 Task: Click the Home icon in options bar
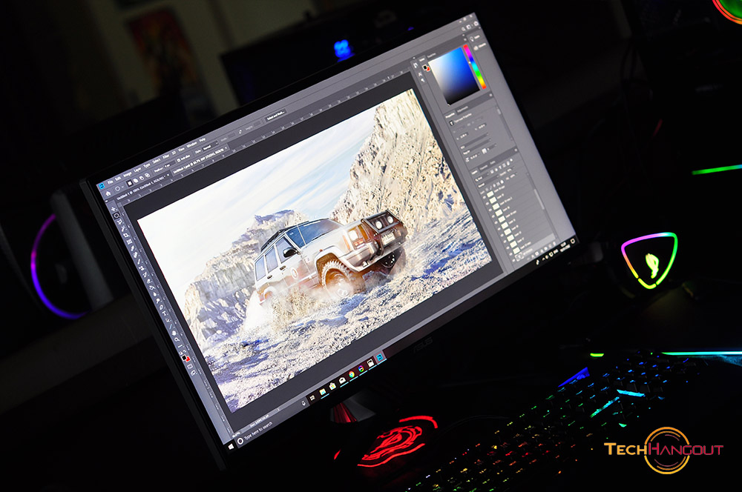(x=108, y=193)
